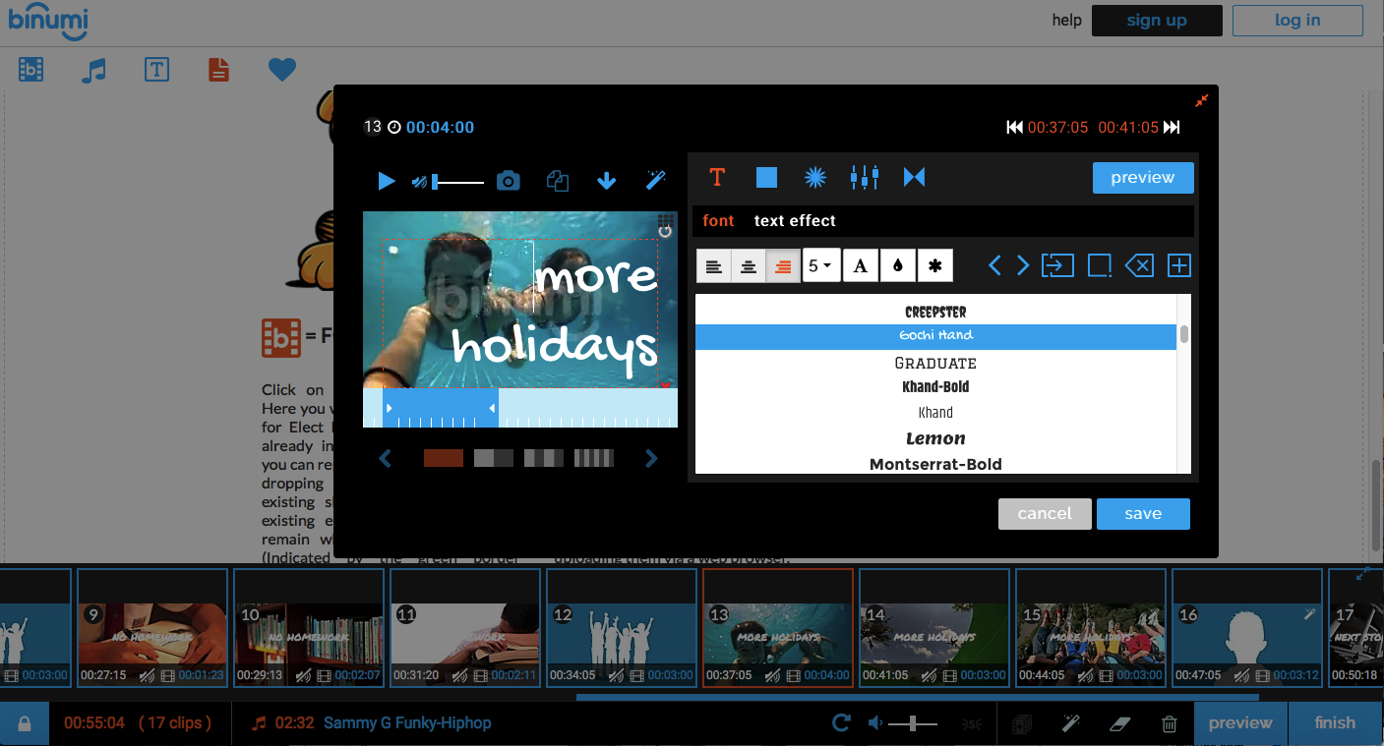
Task: Choose the Khand-Bold font
Action: pos(935,387)
